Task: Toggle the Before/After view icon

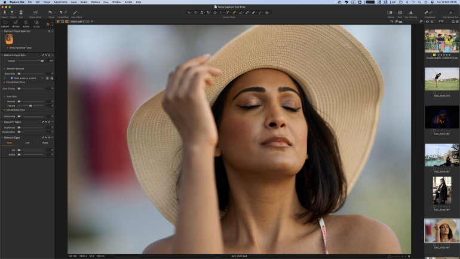Action: point(391,13)
